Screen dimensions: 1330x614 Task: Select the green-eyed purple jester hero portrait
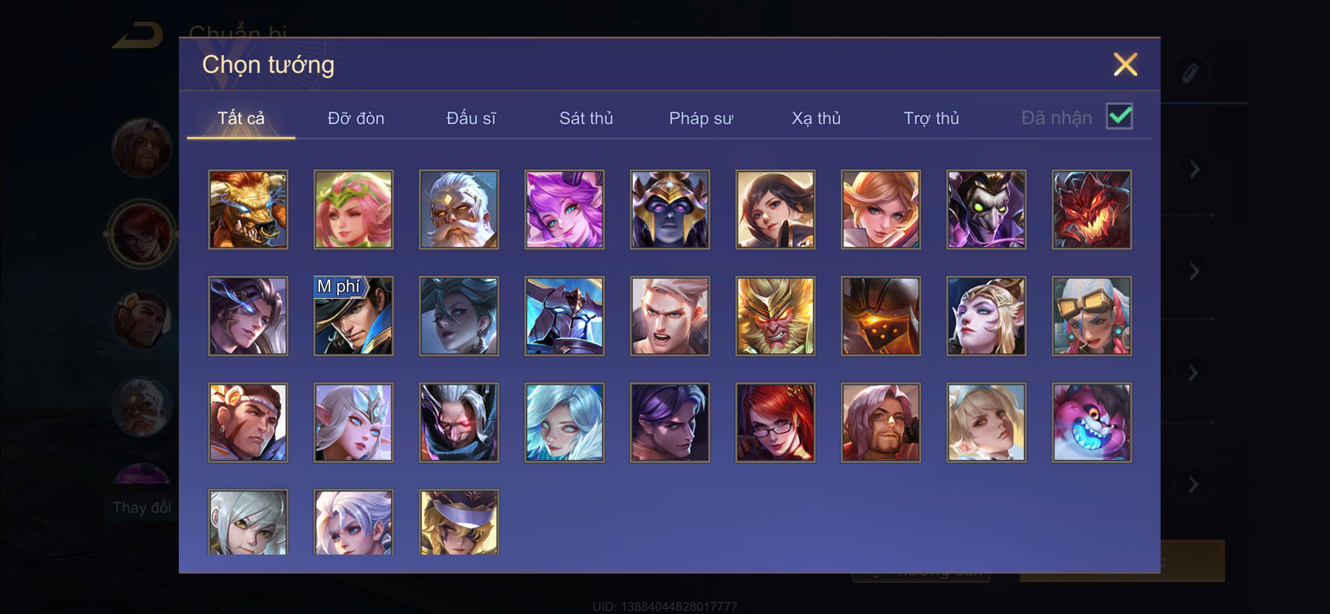986,209
